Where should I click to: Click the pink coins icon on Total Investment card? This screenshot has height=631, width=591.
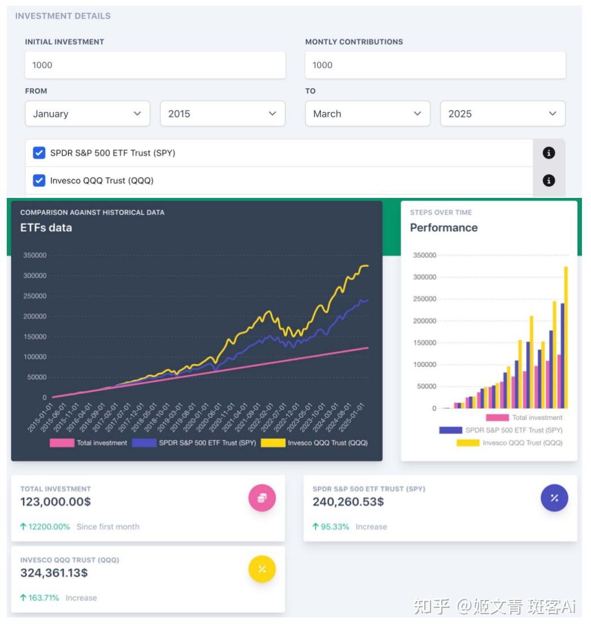pos(261,498)
